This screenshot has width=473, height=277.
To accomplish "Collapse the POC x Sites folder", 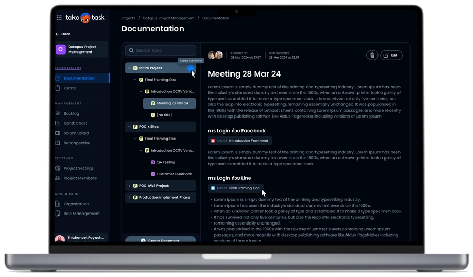I will [x=130, y=127].
